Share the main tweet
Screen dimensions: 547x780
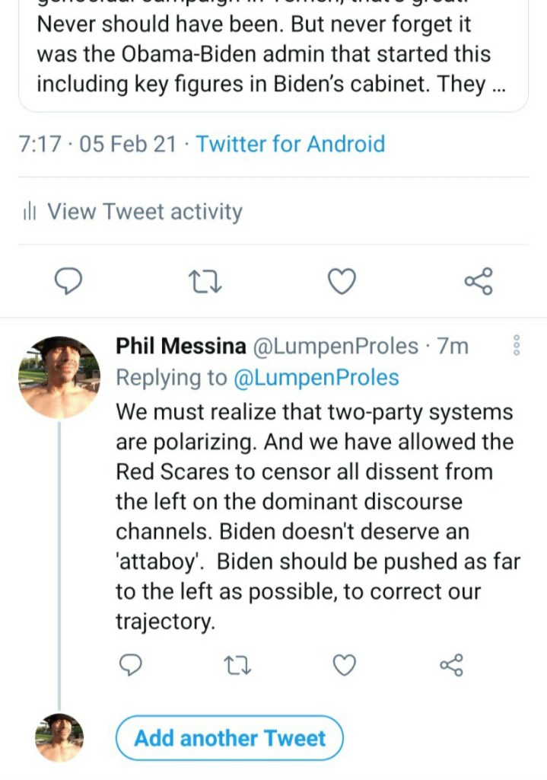[x=479, y=282]
